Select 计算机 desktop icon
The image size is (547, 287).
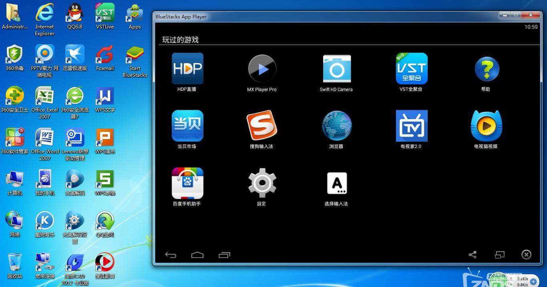coord(15,182)
